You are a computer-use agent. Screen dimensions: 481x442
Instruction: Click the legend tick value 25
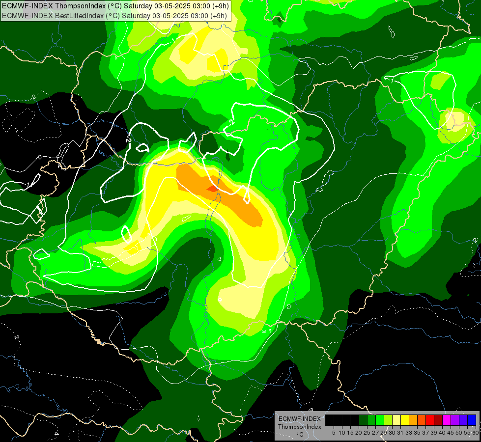[x=367, y=433]
